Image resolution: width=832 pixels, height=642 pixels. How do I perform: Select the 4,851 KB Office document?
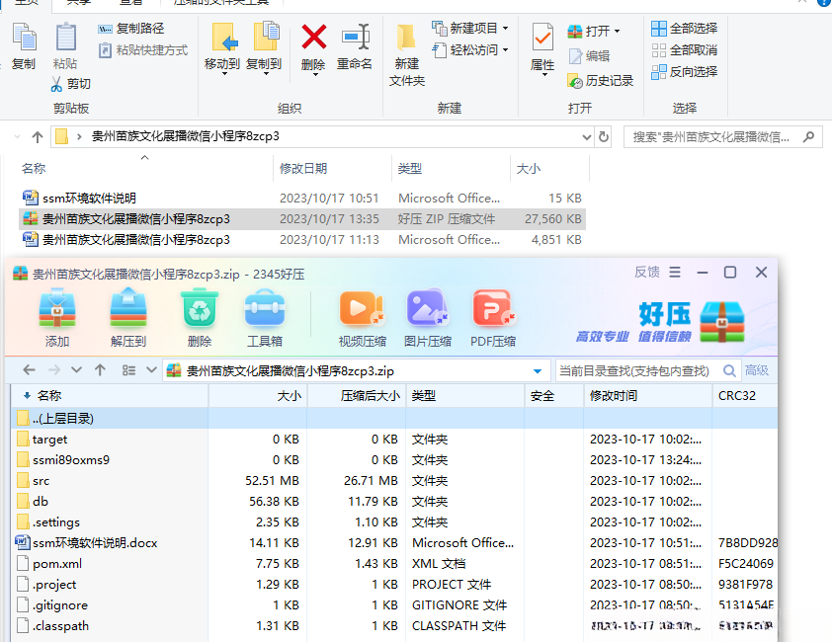302,240
